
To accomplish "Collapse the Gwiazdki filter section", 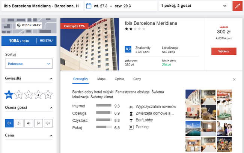I will (x=51, y=79).
